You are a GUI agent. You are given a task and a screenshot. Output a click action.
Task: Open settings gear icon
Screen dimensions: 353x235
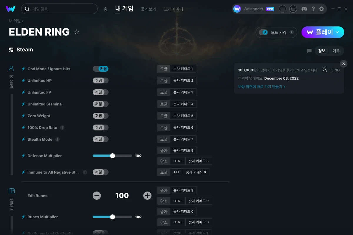pyautogui.click(x=322, y=9)
